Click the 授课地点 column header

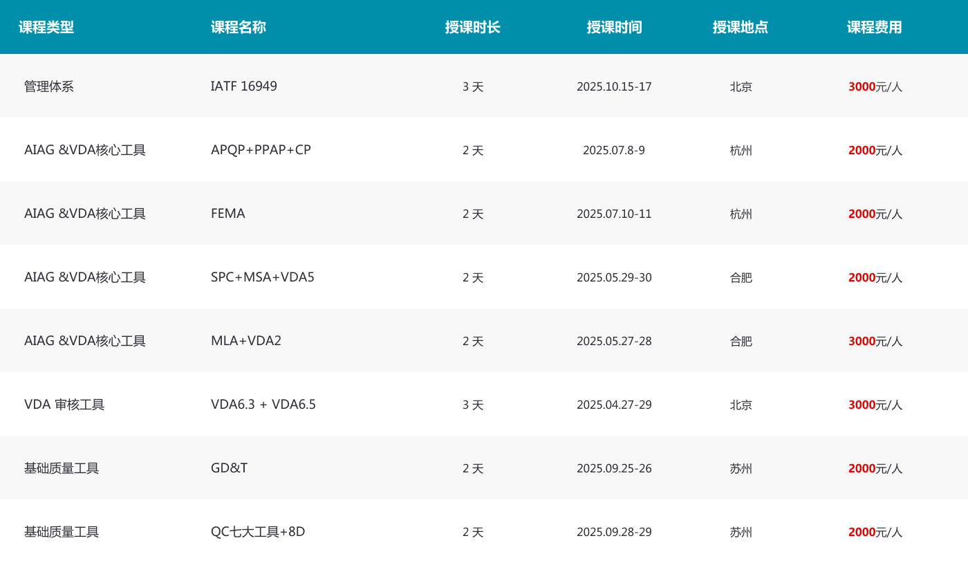click(741, 27)
